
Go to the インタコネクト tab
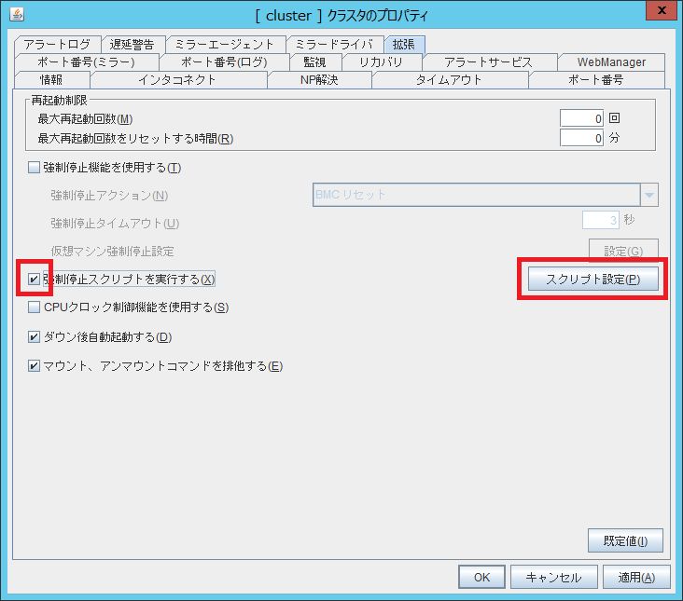pyautogui.click(x=177, y=80)
